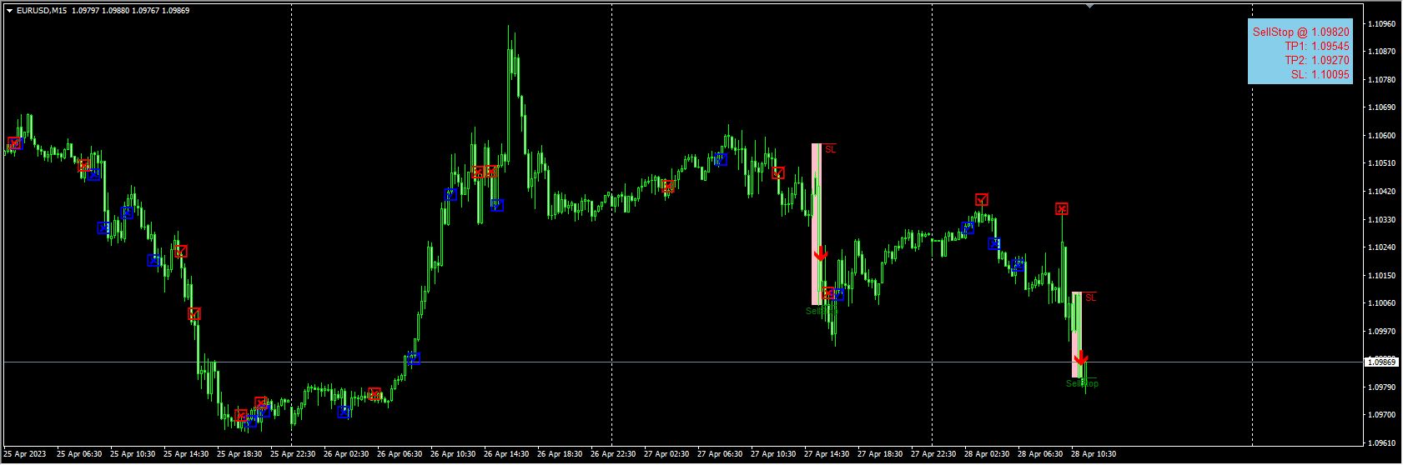Select the red SL label near the 1.10560 level
Image resolution: width=1403 pixels, height=465 pixels.
[x=830, y=150]
